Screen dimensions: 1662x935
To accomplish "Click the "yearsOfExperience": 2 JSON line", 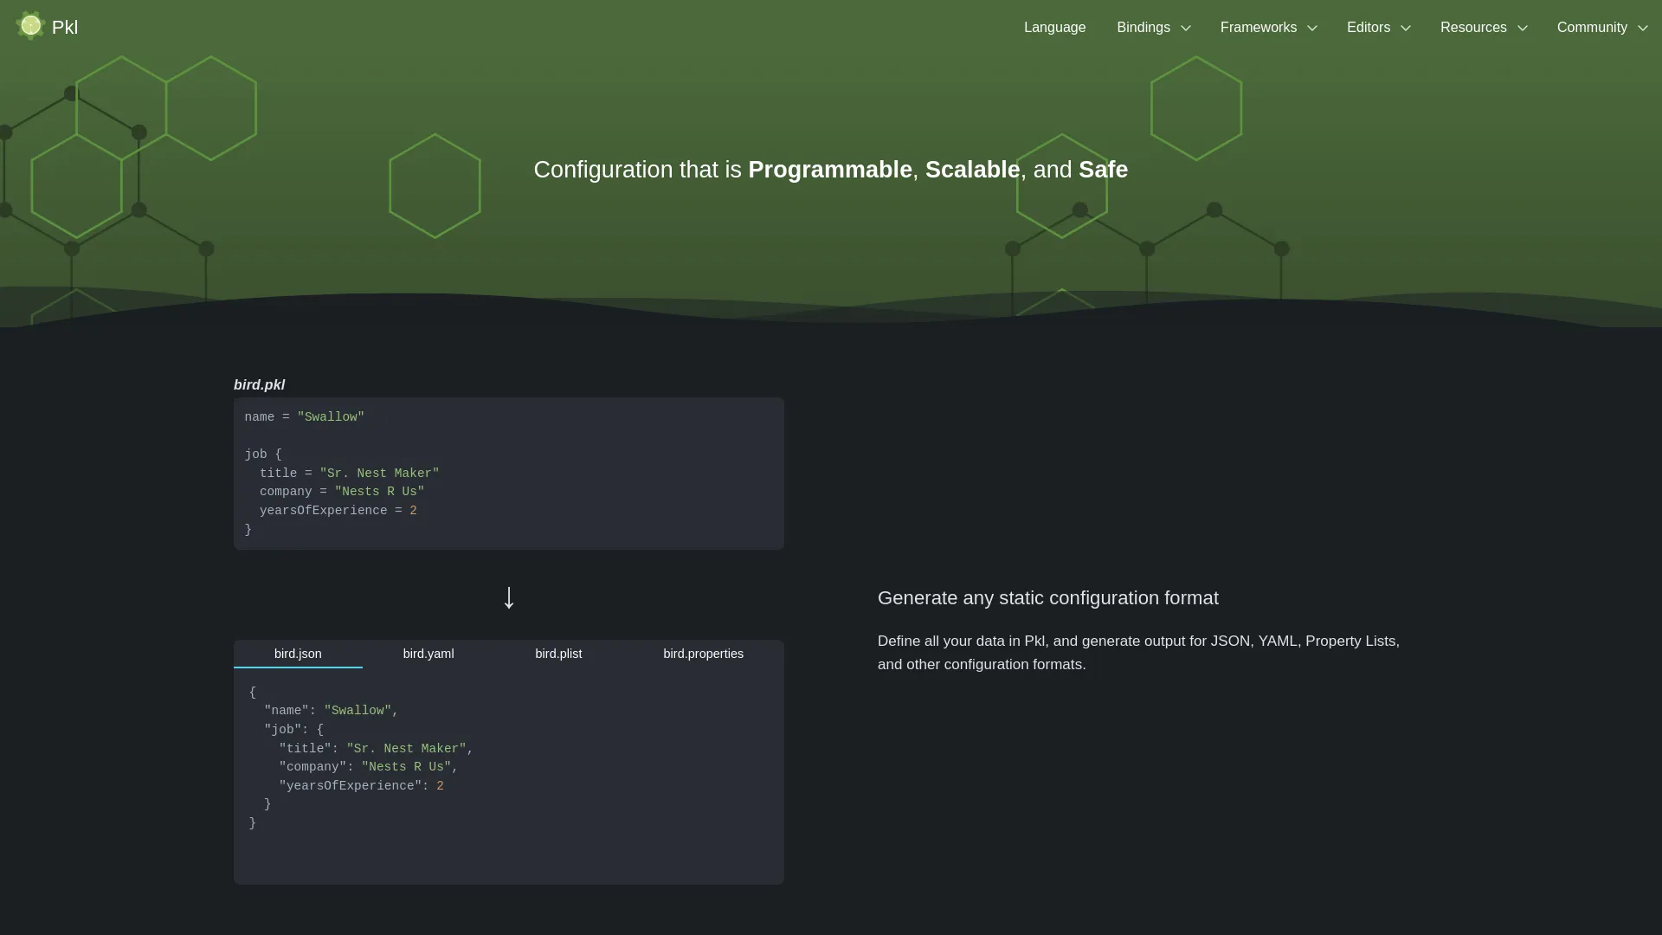I will (361, 786).
